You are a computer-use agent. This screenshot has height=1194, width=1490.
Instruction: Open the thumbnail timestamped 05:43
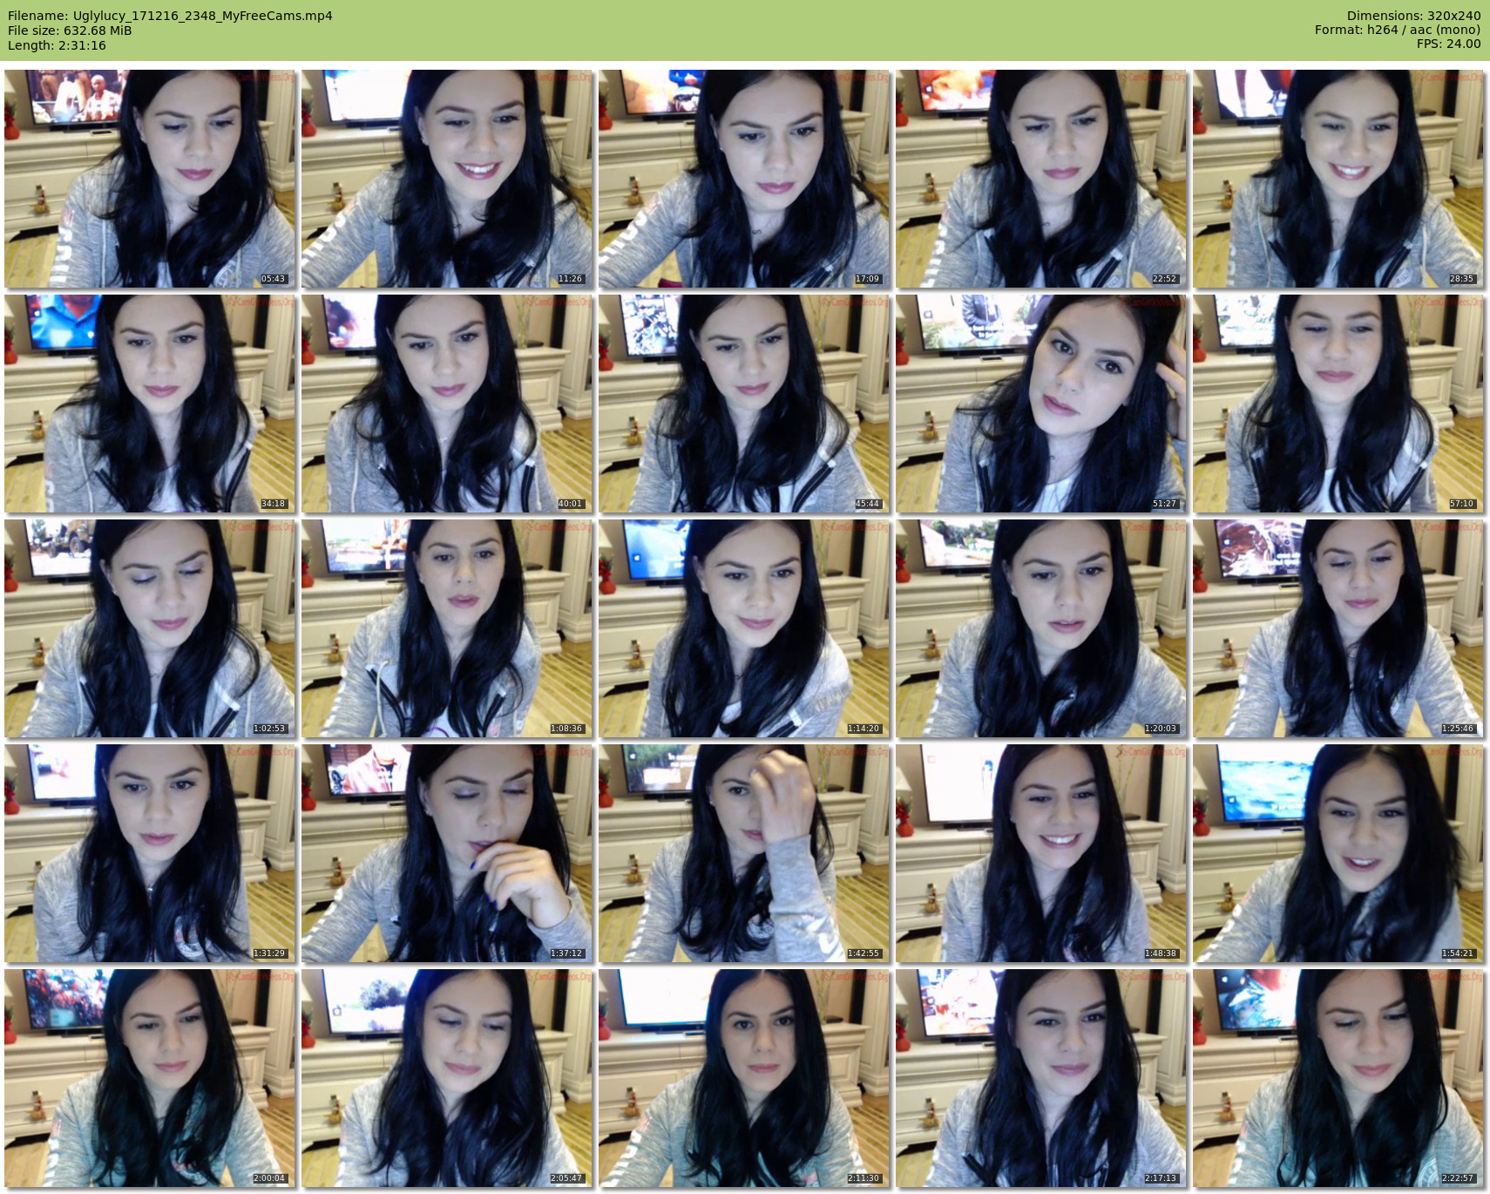(x=150, y=179)
